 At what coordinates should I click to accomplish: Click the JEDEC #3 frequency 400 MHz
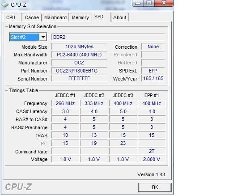click(x=123, y=103)
